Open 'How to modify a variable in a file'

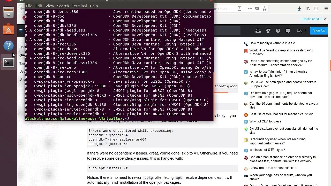coord(272,43)
